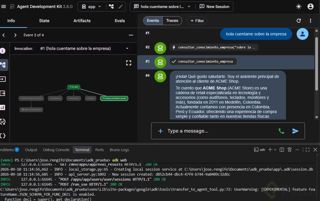
Task: Expand the session dropdown arrow
Action: click(189, 6)
